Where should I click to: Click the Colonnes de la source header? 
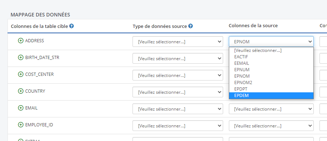click(253, 26)
